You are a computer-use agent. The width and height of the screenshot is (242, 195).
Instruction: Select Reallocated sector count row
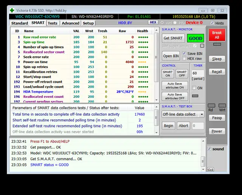pos(82,52)
